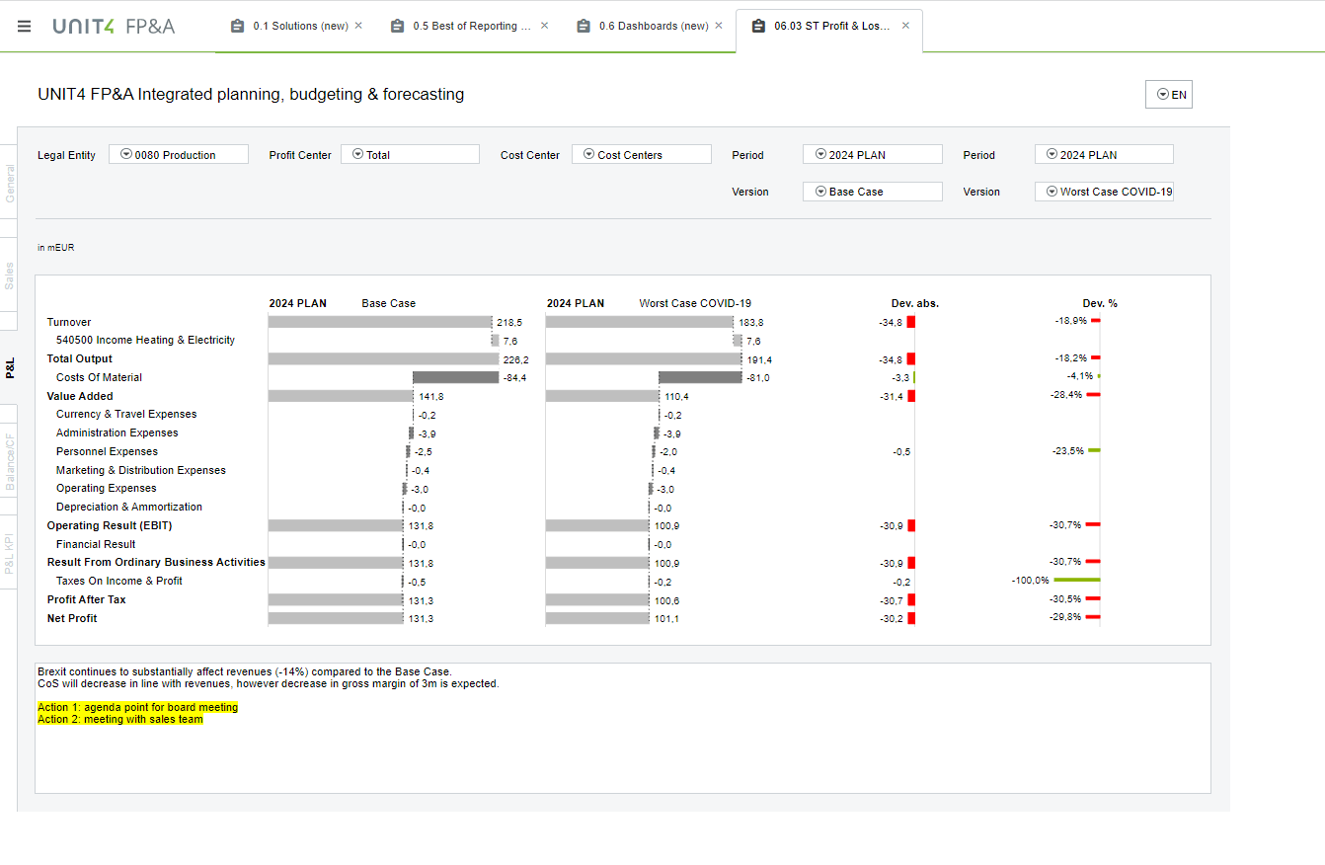Image resolution: width=1325 pixels, height=865 pixels.
Task: Select the Balance/CF side tab
Action: pyautogui.click(x=10, y=459)
